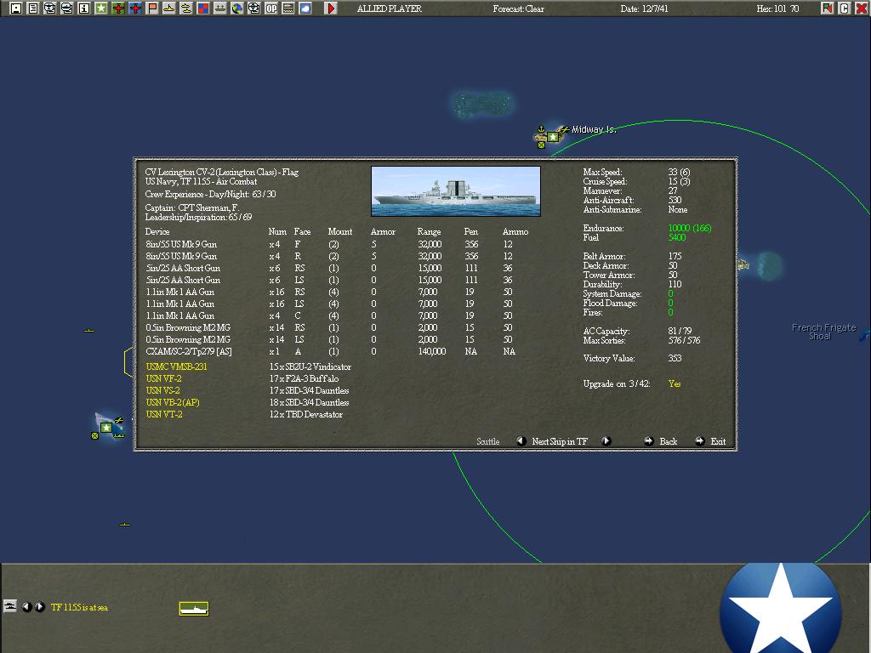Open the USMC VMSB-231 air group
Screen dimensions: 871x653
pyautogui.click(x=176, y=366)
